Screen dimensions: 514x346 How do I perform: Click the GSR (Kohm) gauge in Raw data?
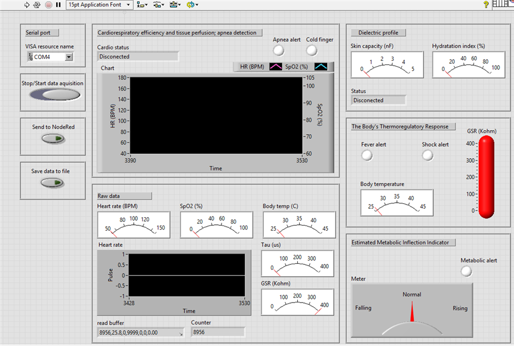pyautogui.click(x=298, y=302)
